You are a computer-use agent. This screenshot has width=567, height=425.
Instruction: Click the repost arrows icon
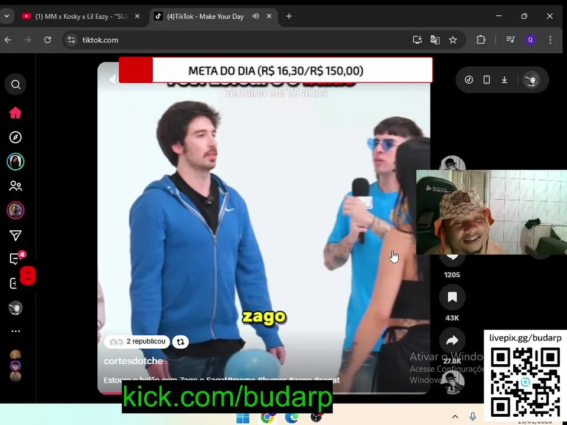point(181,342)
